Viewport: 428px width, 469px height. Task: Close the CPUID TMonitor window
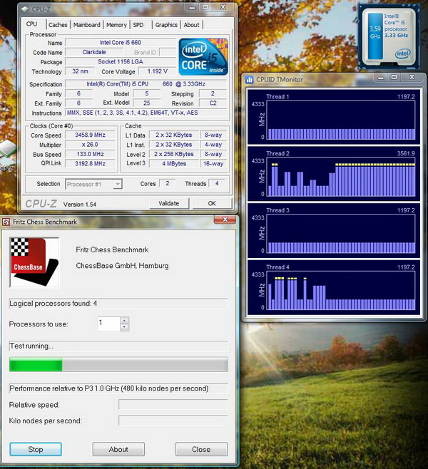(412, 78)
